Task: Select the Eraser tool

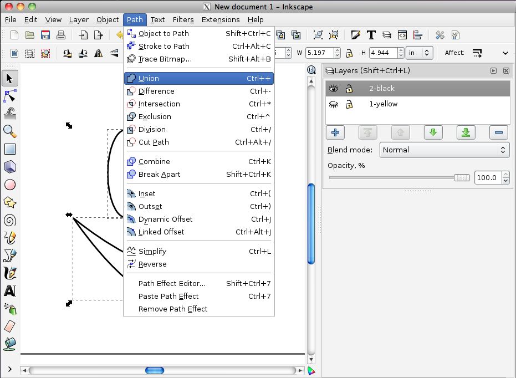Action: [9, 326]
